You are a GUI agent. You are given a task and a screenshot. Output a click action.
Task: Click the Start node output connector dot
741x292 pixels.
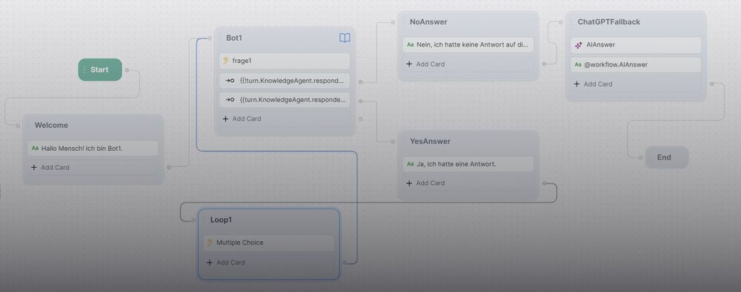coord(127,70)
